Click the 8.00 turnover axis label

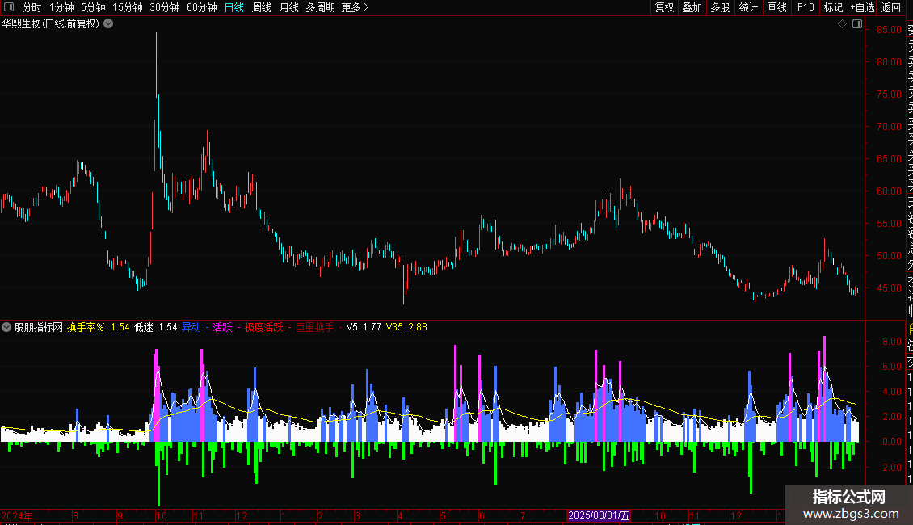coord(892,342)
